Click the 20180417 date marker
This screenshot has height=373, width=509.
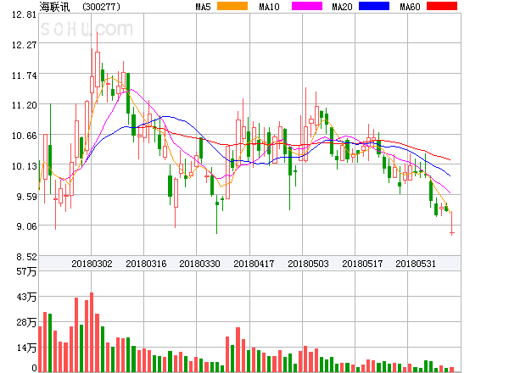[254, 264]
